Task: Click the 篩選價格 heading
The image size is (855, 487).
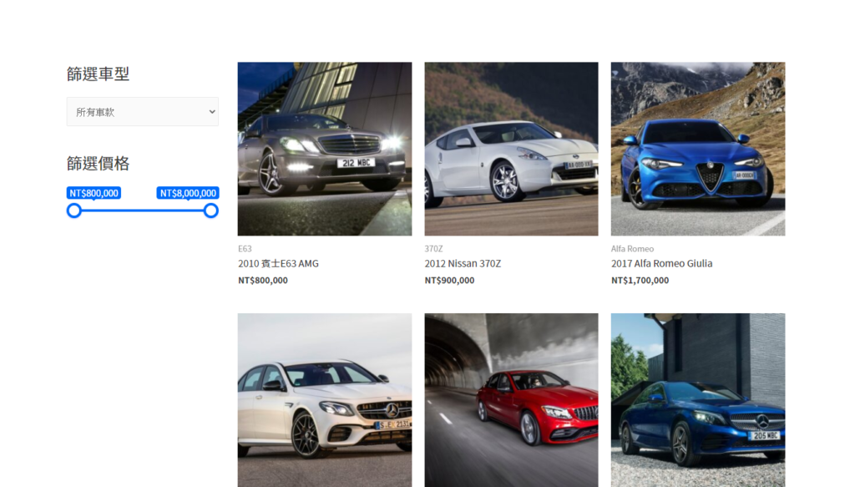Action: pos(99,163)
